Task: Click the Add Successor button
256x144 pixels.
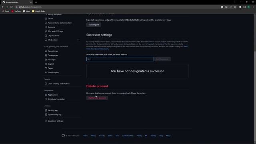Action: pyautogui.click(x=162, y=59)
